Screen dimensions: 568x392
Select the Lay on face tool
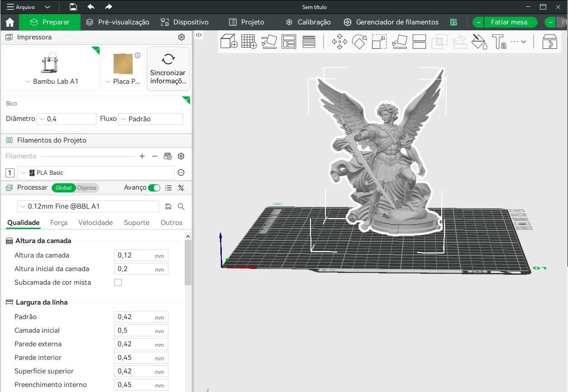click(400, 42)
